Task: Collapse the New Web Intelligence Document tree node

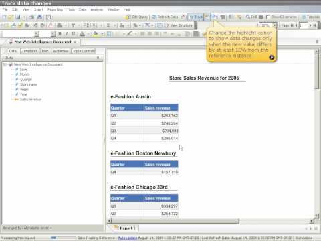Action: pos(5,64)
